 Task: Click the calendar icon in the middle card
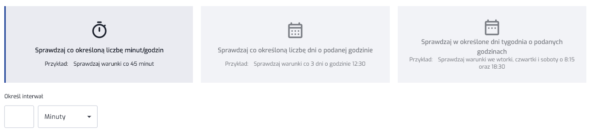tap(295, 30)
